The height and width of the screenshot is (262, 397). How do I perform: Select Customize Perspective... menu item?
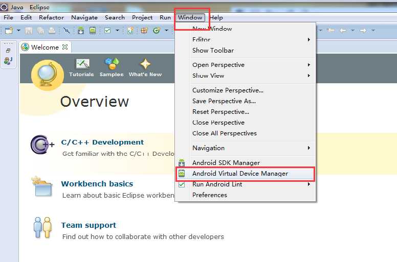tap(245, 90)
